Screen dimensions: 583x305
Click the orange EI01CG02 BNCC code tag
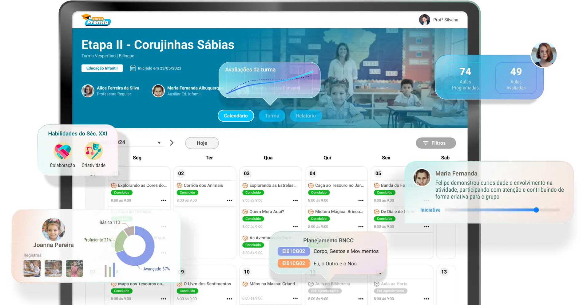point(294,263)
